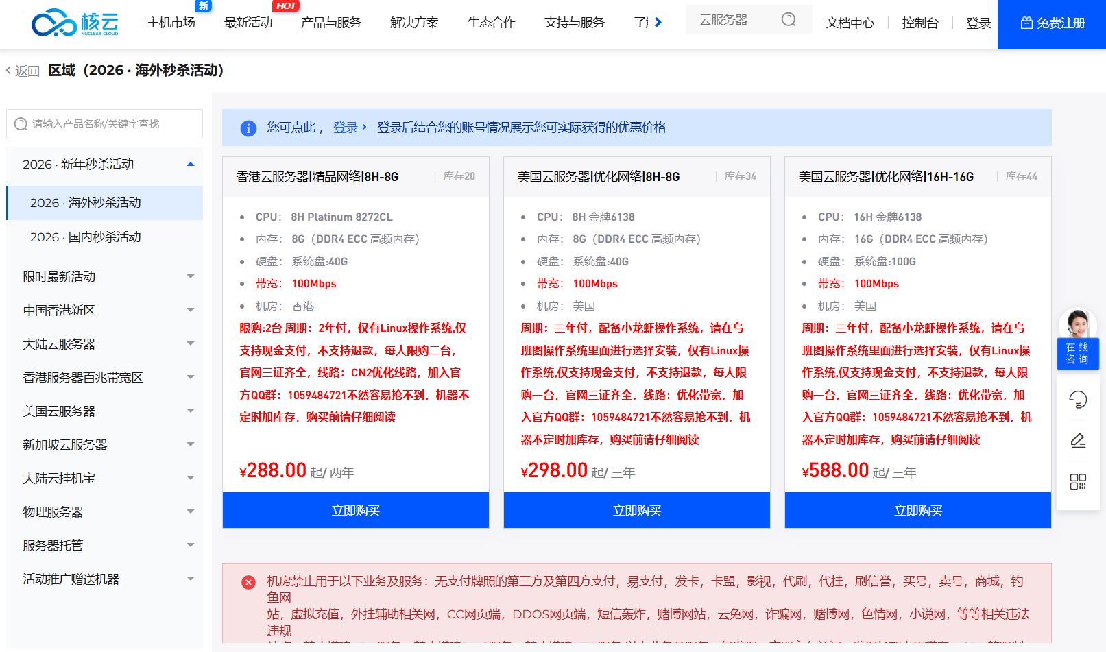Viewport: 1106px width, 652px height.
Task: Click the ¥588.00 price
Action: click(835, 471)
